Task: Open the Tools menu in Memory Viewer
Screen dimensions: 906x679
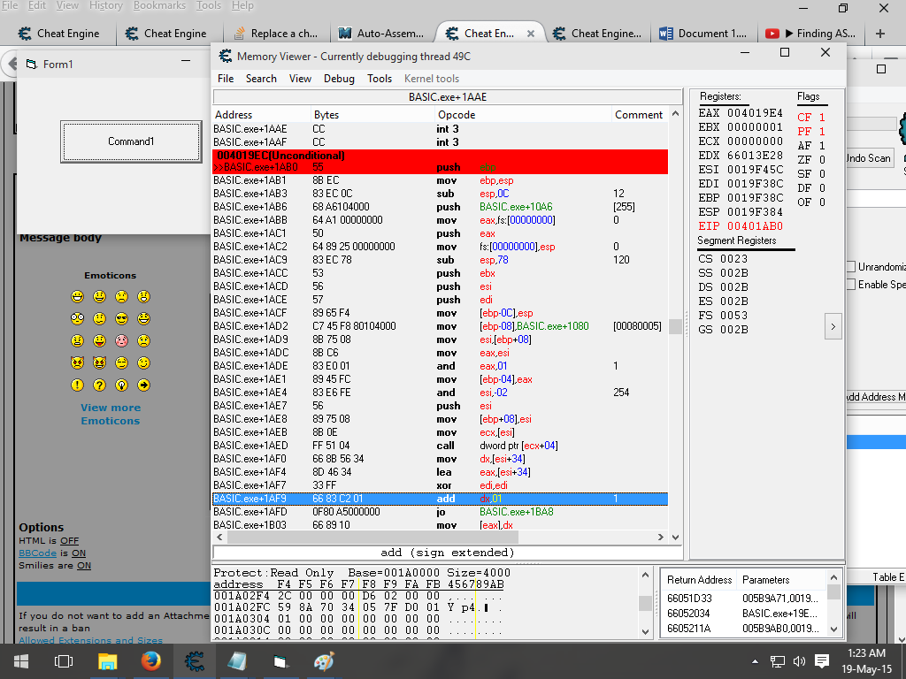Action: coord(380,79)
